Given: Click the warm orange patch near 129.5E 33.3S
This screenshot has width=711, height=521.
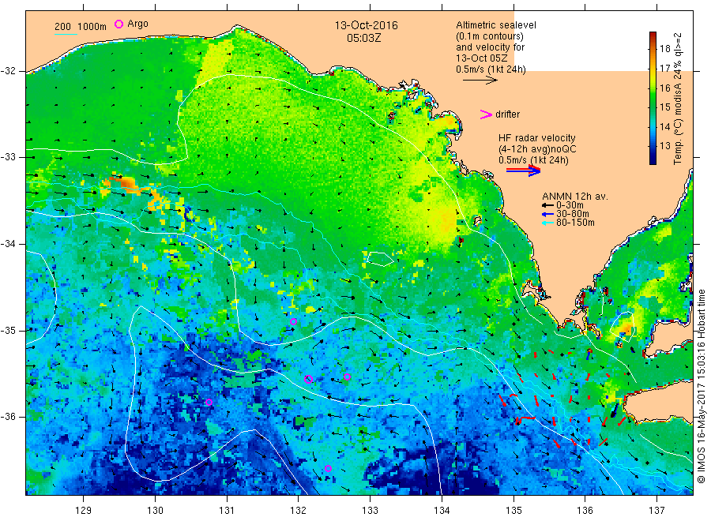Looking at the screenshot, I should click(123, 183).
